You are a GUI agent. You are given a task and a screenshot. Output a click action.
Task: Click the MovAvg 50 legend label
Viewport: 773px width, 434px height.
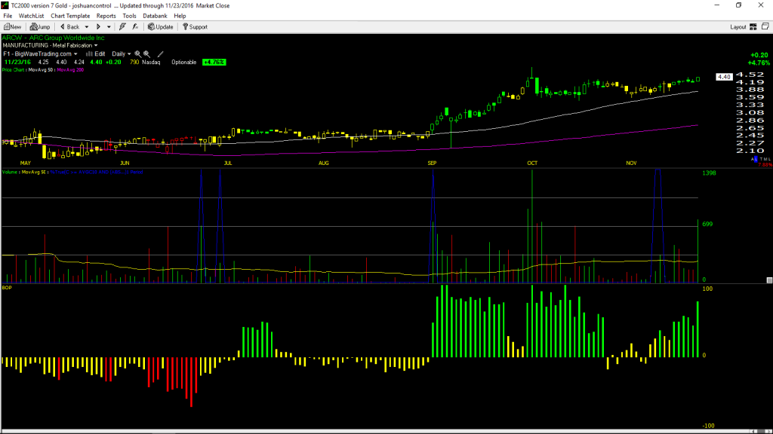tap(41, 70)
